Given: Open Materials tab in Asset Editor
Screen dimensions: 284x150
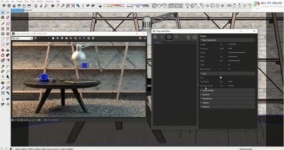Looking at the screenshot, I should click(x=155, y=37).
